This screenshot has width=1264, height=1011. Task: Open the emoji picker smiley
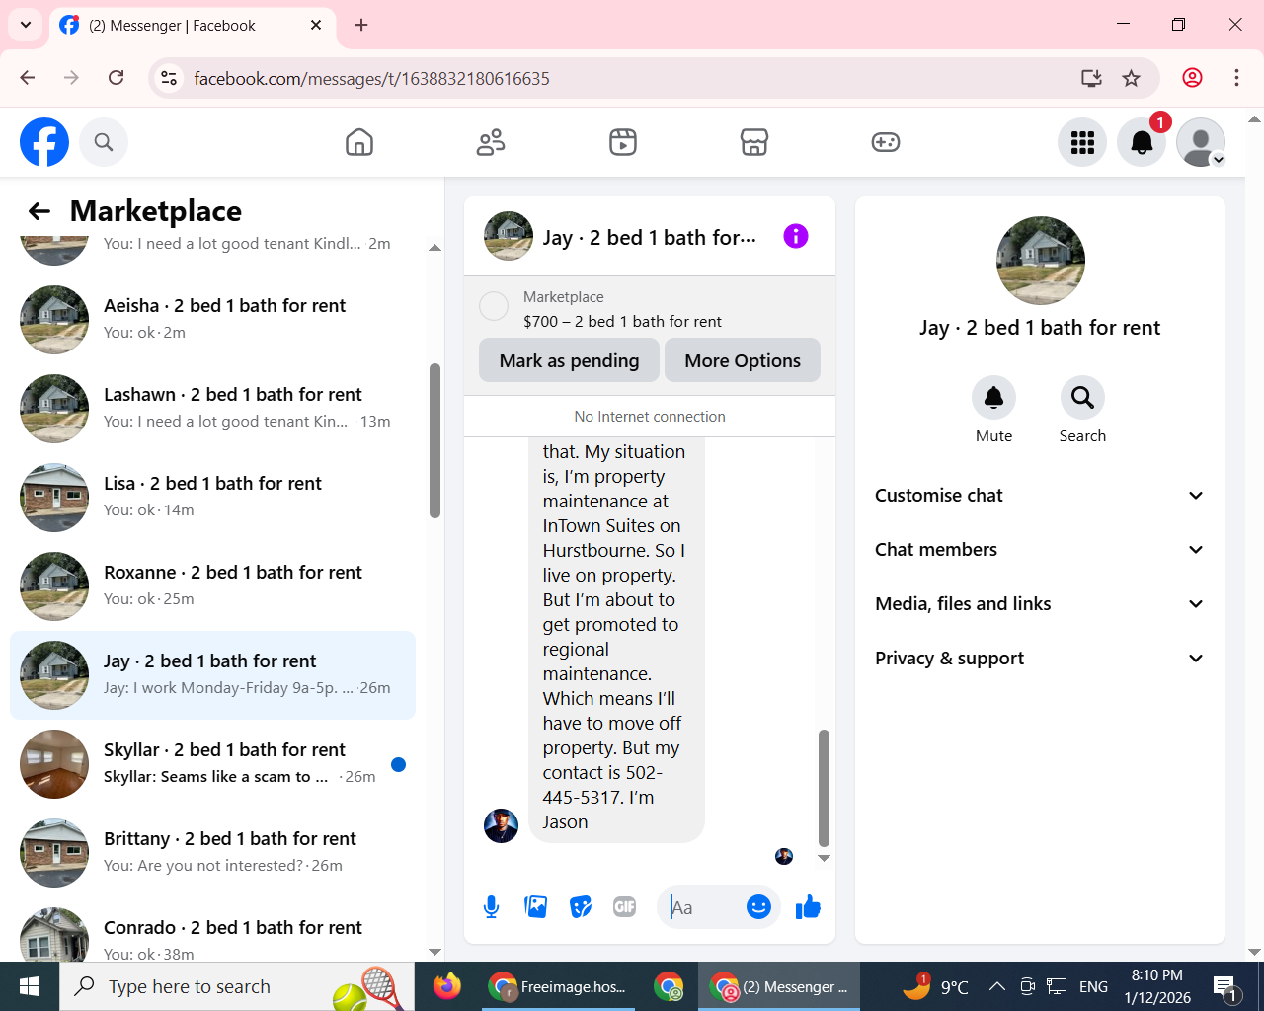pyautogui.click(x=758, y=907)
